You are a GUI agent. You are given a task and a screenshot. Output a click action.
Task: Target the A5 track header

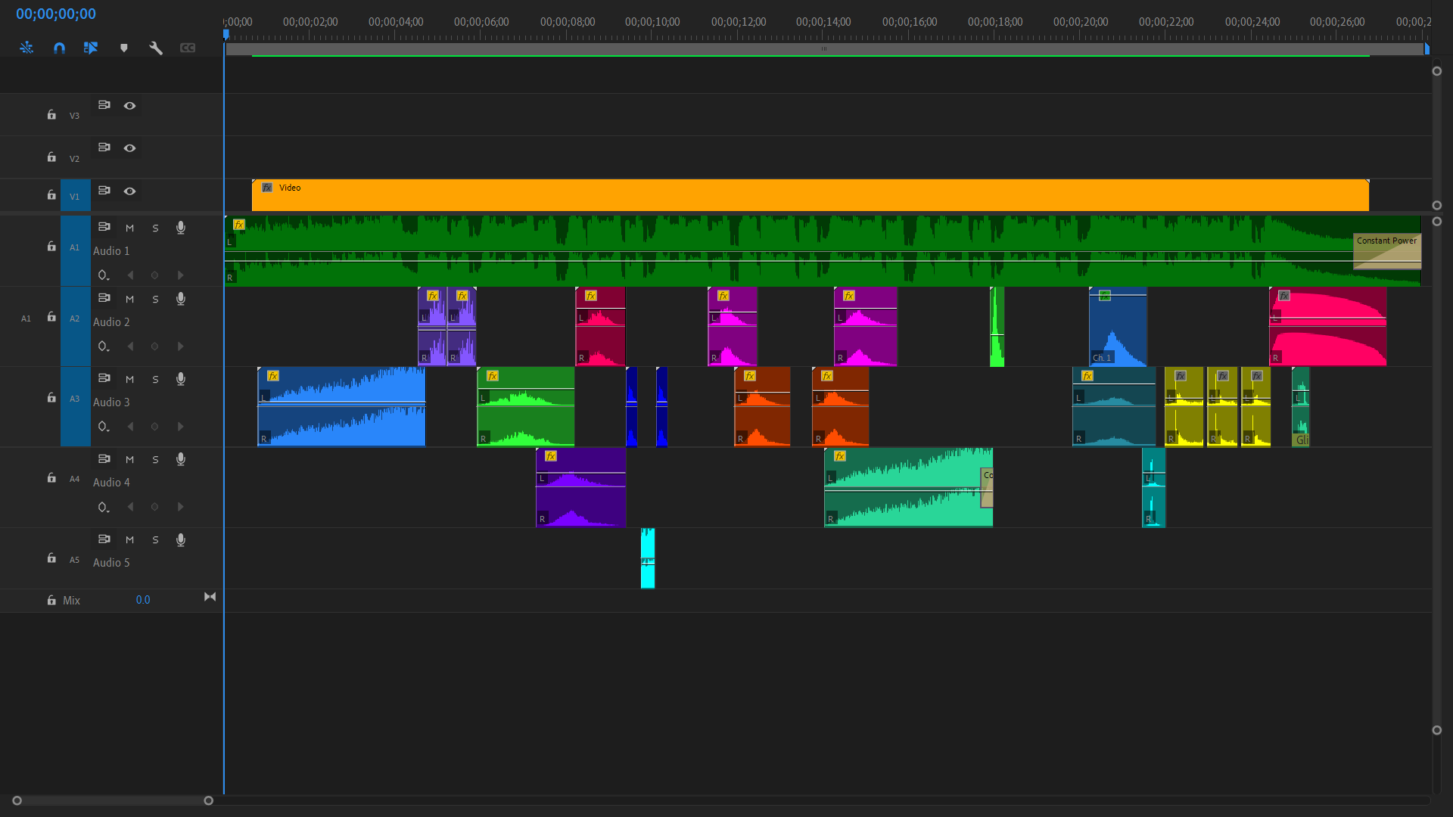[74, 560]
